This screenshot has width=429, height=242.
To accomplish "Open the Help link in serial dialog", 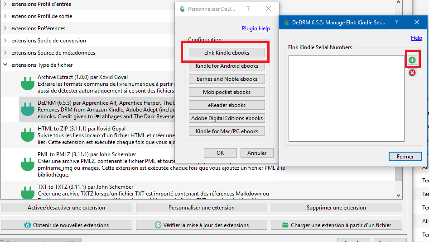I will point(416,38).
